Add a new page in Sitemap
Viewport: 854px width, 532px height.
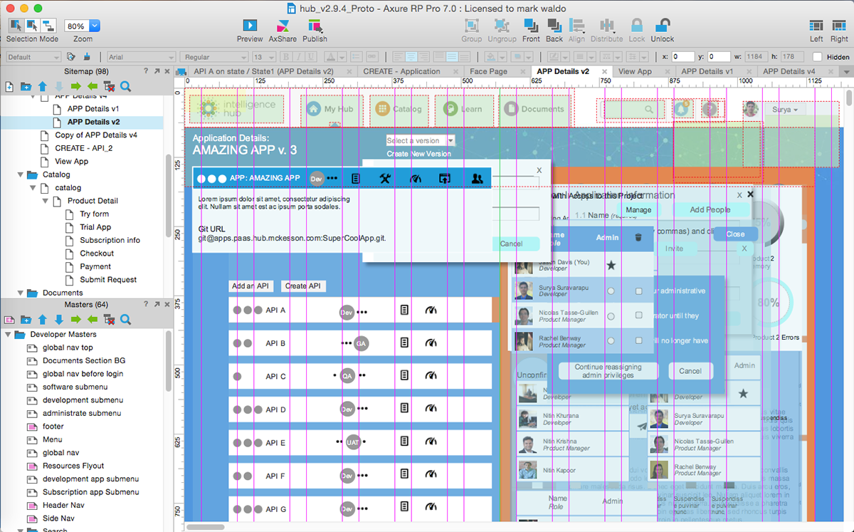tap(9, 87)
